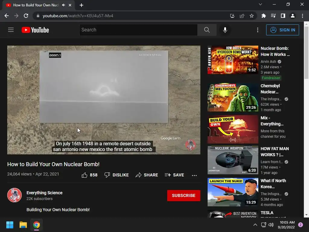Image resolution: width=309 pixels, height=232 pixels.
Task: Focus the YouTube Search field
Action: click(x=138, y=30)
